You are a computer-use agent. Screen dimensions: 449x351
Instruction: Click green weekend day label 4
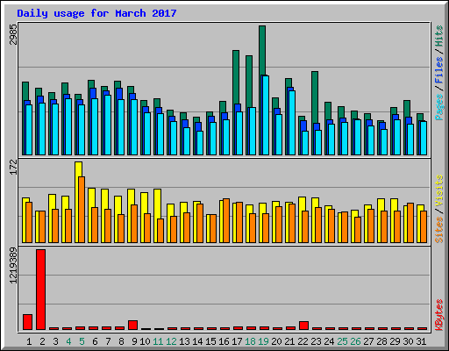[x=68, y=341]
